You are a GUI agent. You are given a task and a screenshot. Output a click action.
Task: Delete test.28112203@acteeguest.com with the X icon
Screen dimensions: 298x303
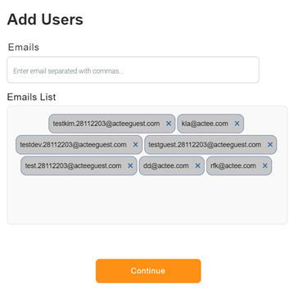(x=130, y=165)
